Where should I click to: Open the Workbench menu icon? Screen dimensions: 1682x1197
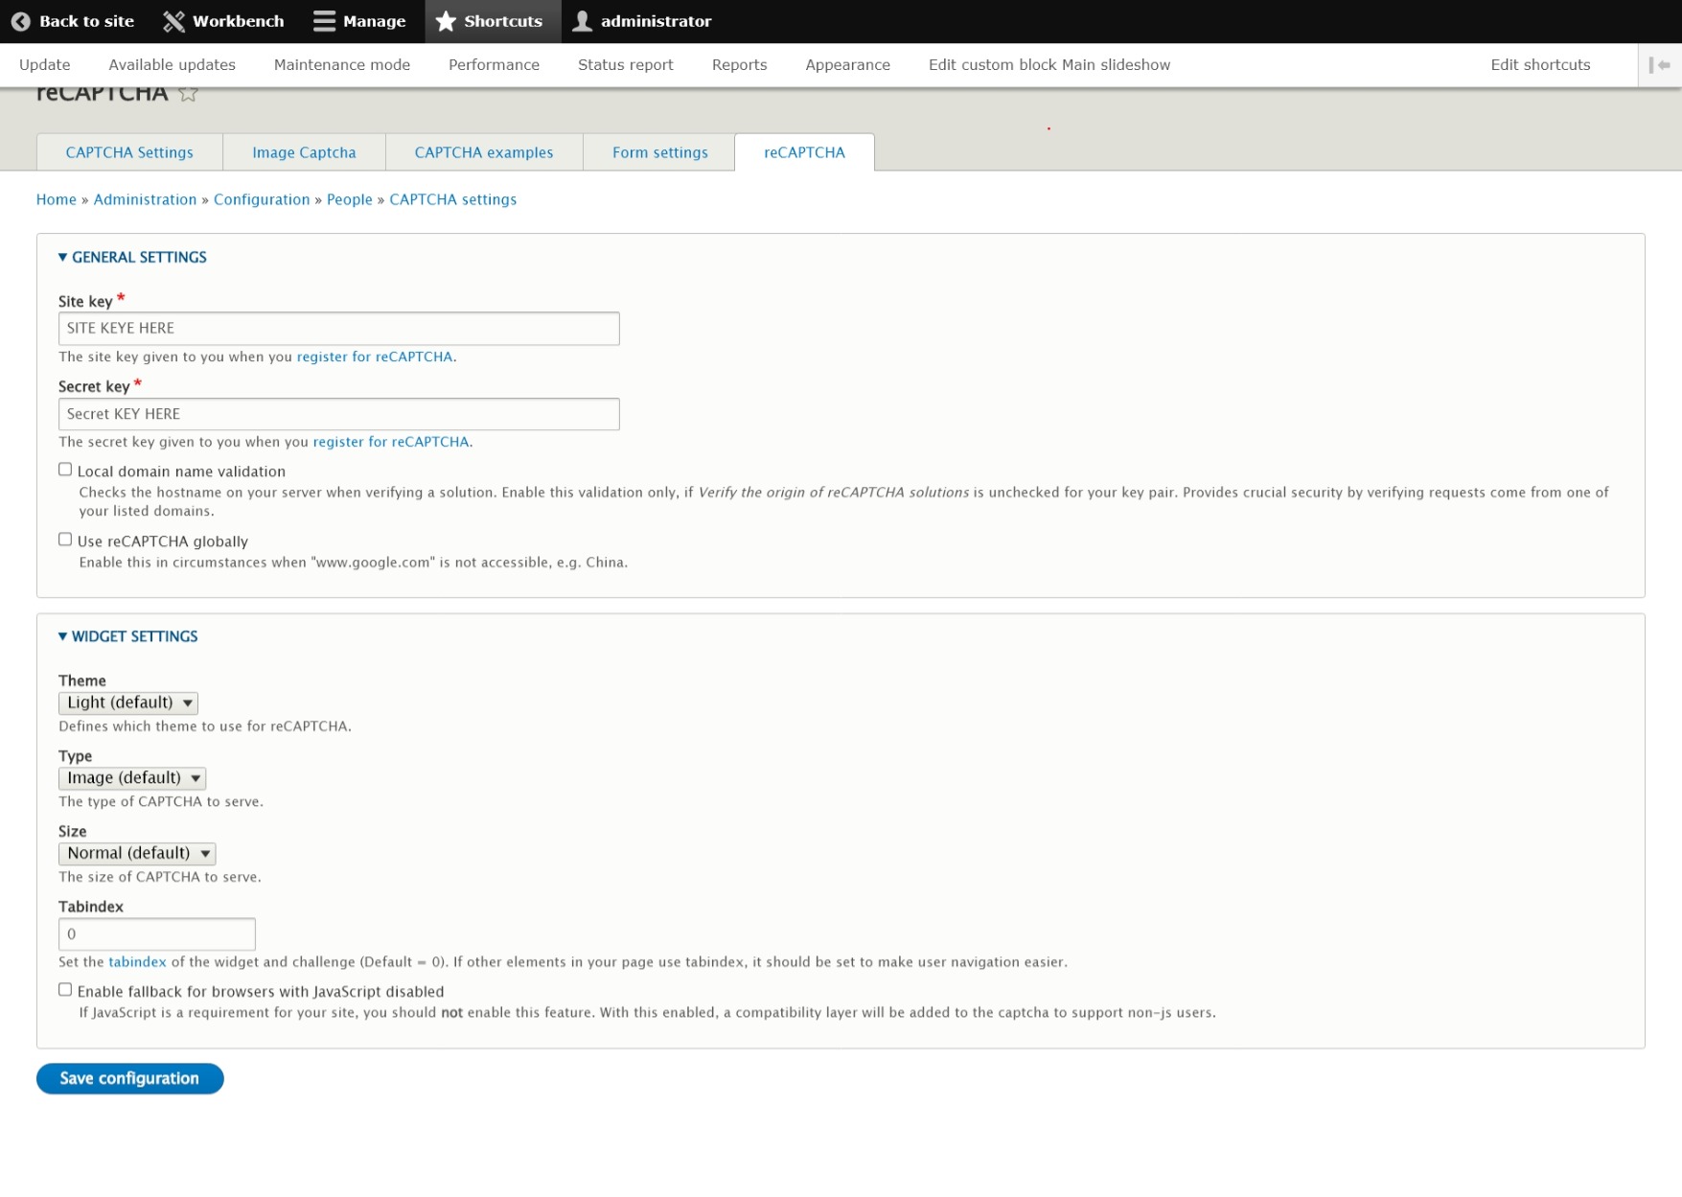tap(173, 20)
